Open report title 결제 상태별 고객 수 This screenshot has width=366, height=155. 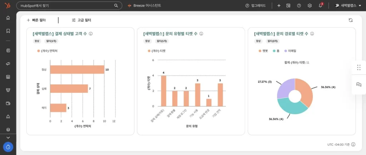click(x=60, y=34)
